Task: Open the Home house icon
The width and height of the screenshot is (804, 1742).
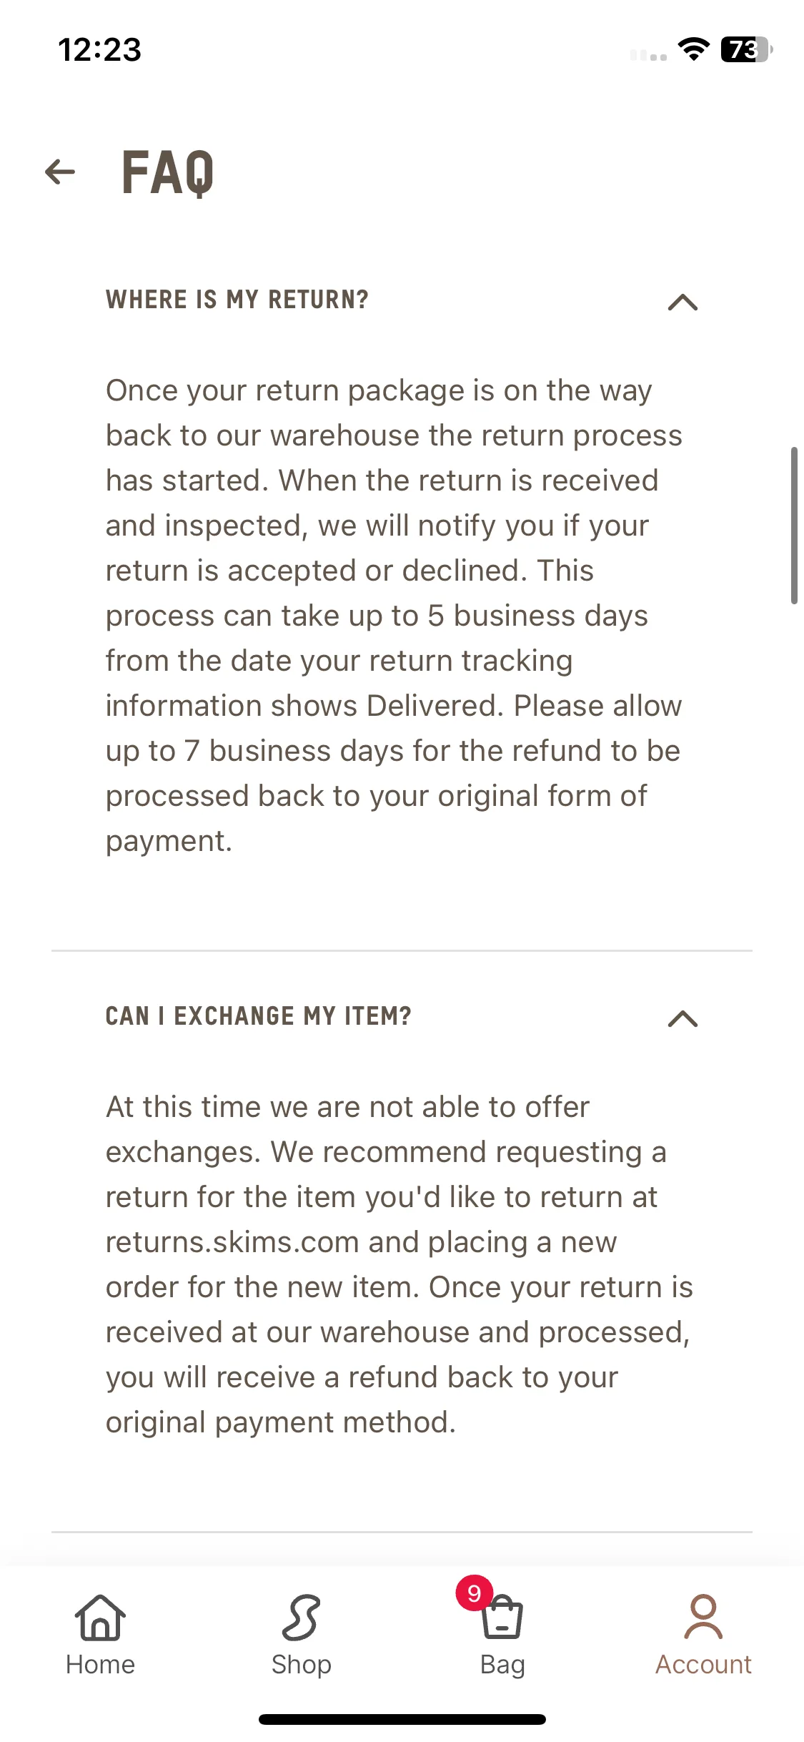Action: pos(100,1618)
